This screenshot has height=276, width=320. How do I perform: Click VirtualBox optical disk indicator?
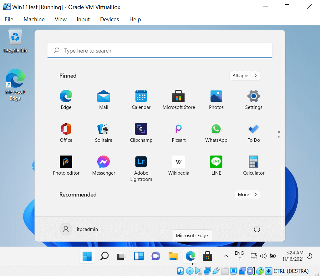190,271
